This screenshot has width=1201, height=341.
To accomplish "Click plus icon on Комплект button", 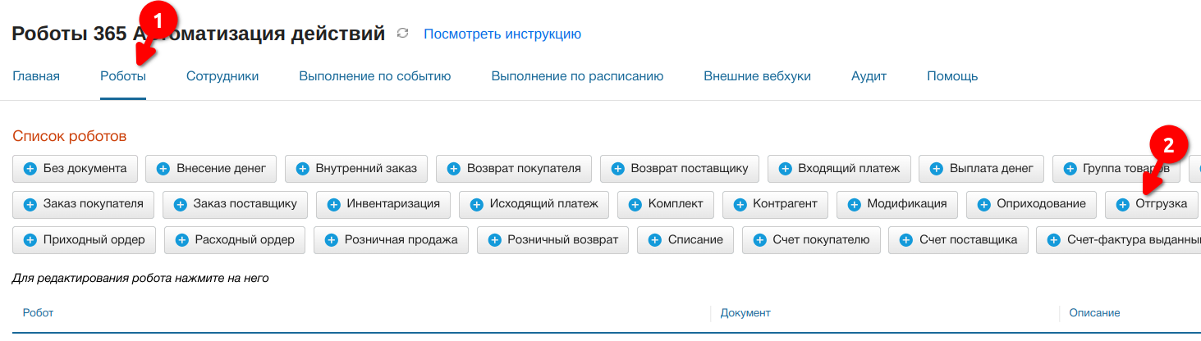I will (x=635, y=204).
